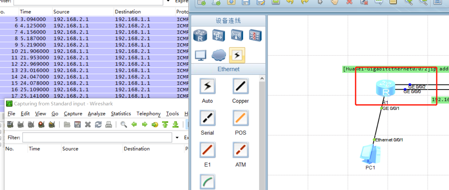Stop the running capture in Wireshark
This screenshot has height=190, width=449.
click(41, 124)
